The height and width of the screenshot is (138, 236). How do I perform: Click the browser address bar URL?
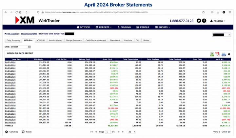tap(97, 12)
